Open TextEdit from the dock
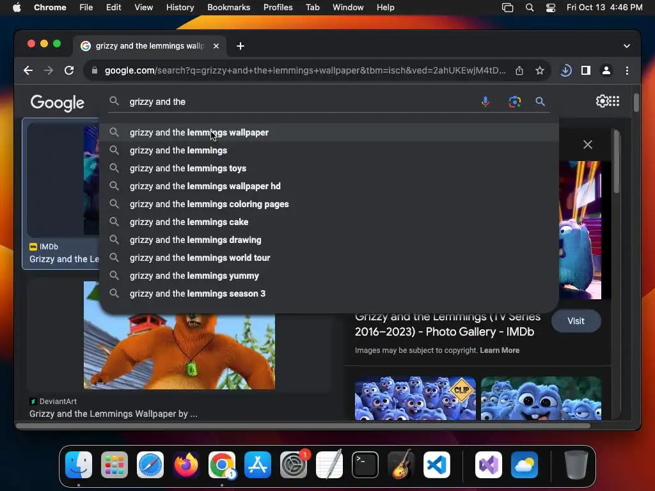The height and width of the screenshot is (491, 655). 329,465
